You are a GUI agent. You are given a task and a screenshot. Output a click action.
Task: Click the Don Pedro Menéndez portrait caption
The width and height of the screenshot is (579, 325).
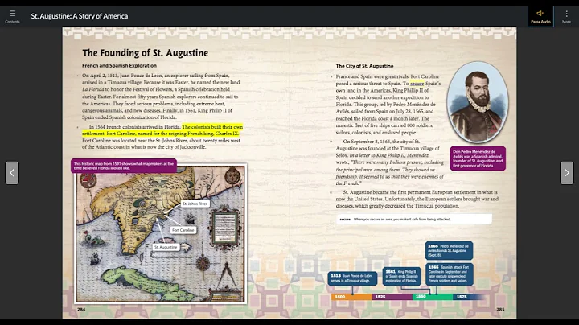click(x=478, y=158)
